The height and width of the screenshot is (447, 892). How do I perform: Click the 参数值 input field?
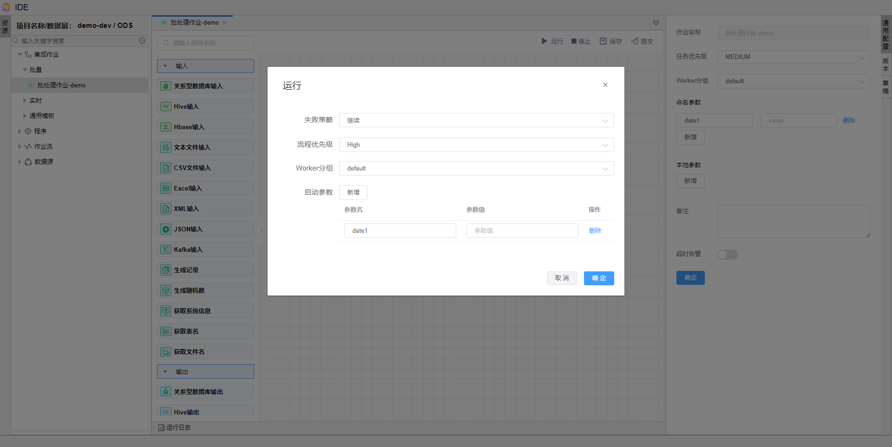tap(522, 231)
